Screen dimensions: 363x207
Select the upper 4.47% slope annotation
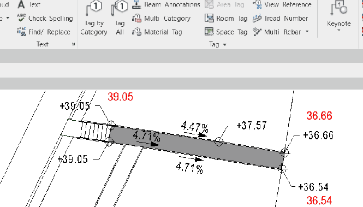tap(195, 127)
